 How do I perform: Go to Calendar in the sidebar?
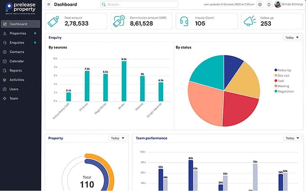tap(16, 61)
